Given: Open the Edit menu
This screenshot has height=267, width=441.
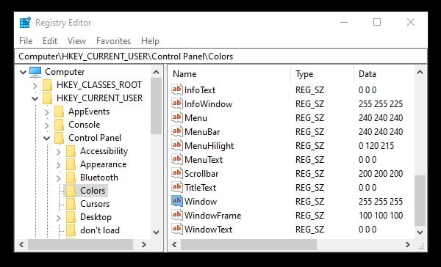Looking at the screenshot, I should click(50, 41).
